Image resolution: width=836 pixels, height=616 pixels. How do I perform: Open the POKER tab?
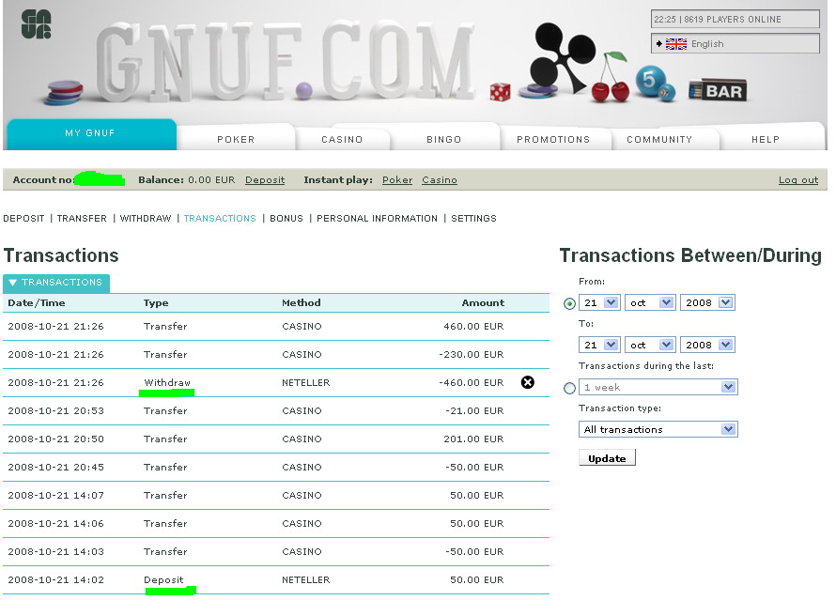[236, 139]
